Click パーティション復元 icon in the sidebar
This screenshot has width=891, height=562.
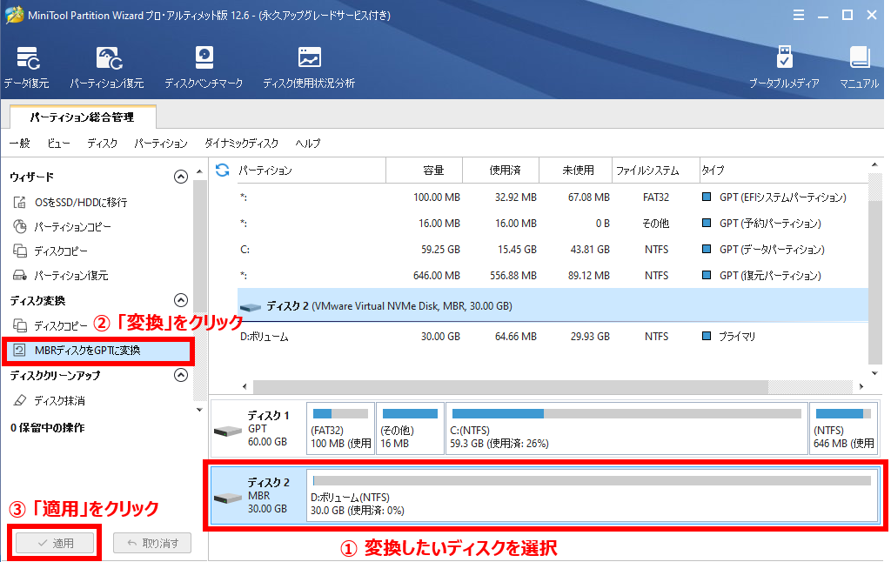(20, 276)
